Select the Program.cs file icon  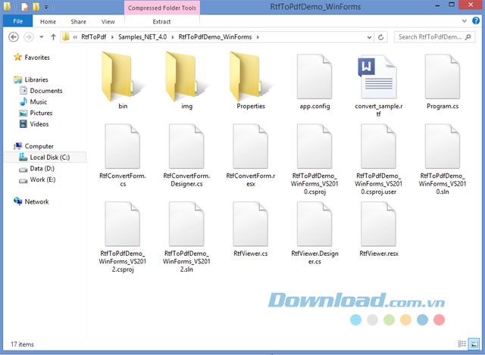point(443,76)
